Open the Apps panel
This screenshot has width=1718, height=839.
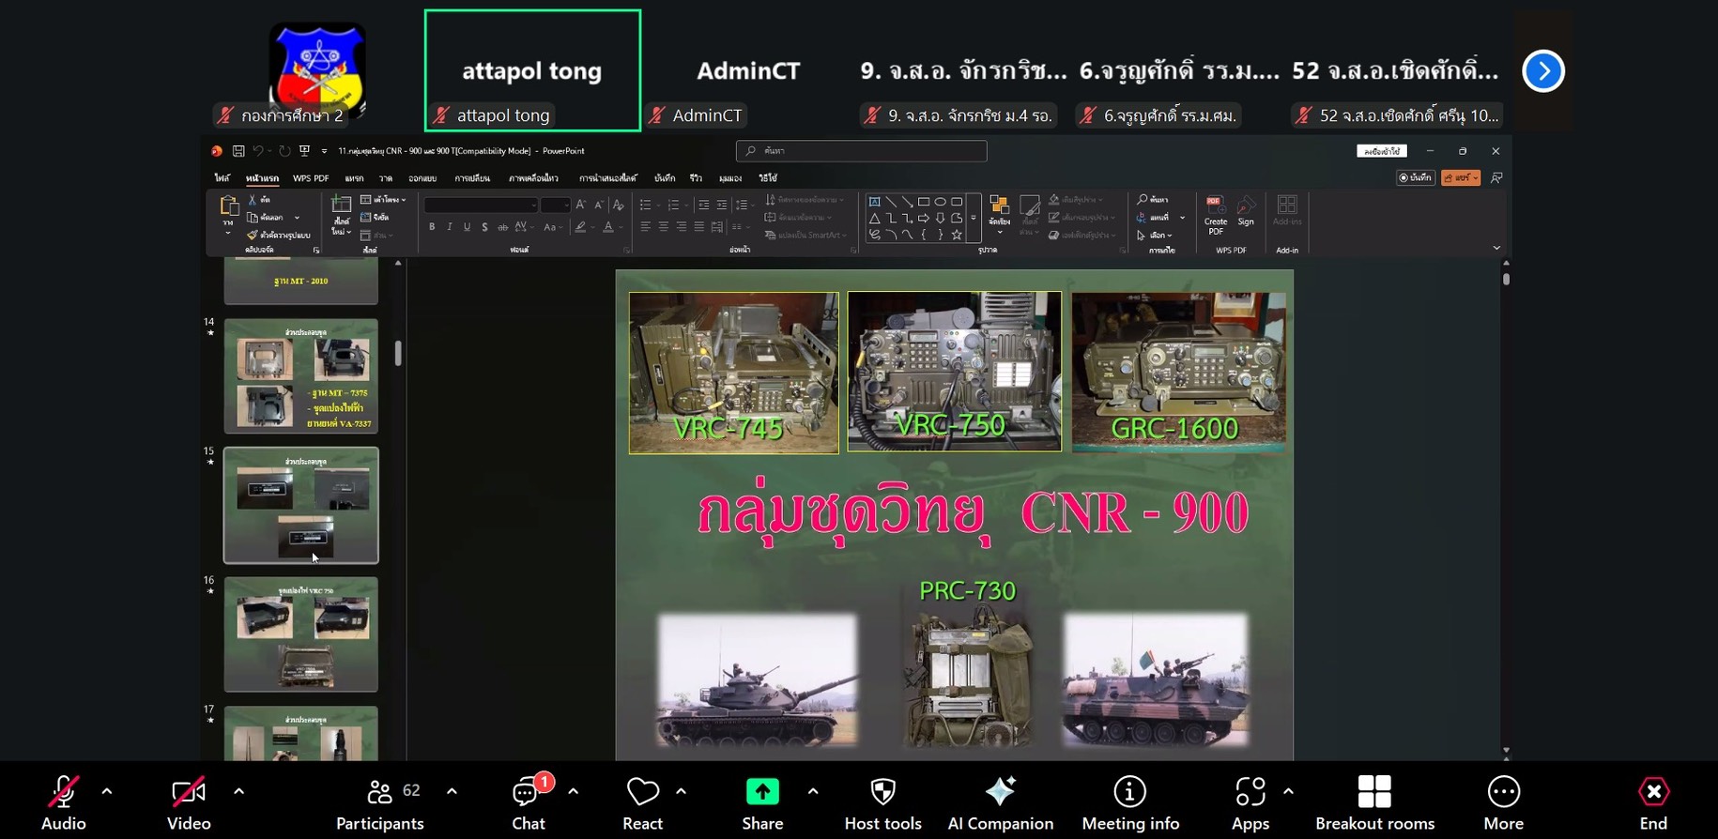pos(1250,802)
